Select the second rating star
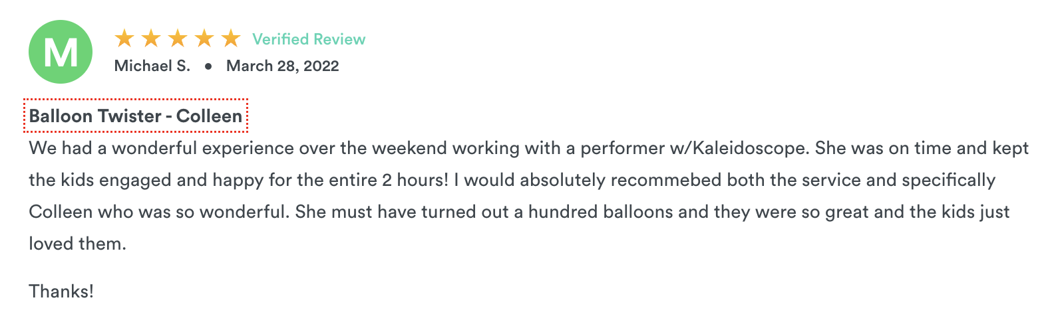Screen dimensions: 1058x332 click(151, 39)
